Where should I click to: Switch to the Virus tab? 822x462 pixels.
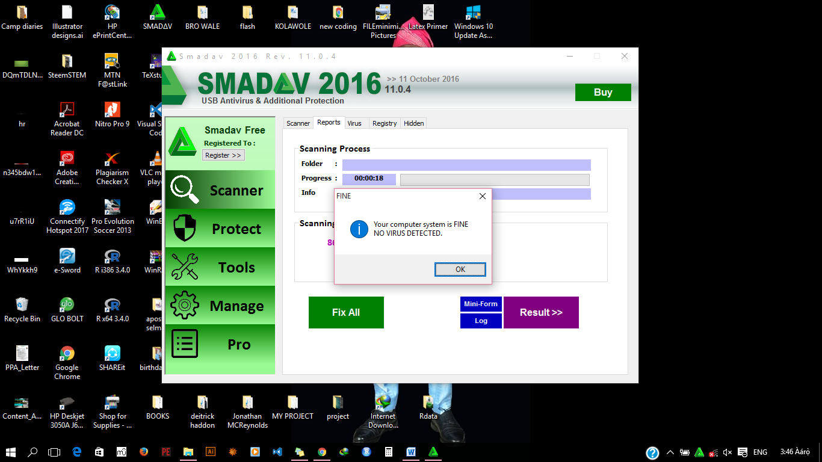355,123
